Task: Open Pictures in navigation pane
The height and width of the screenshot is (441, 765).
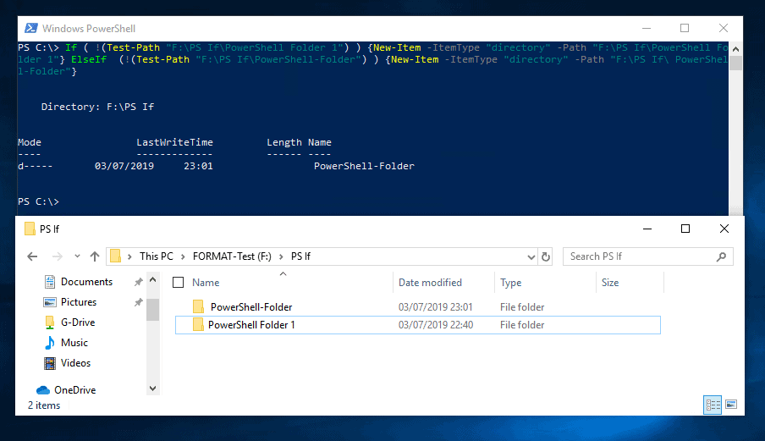Action: [x=79, y=302]
